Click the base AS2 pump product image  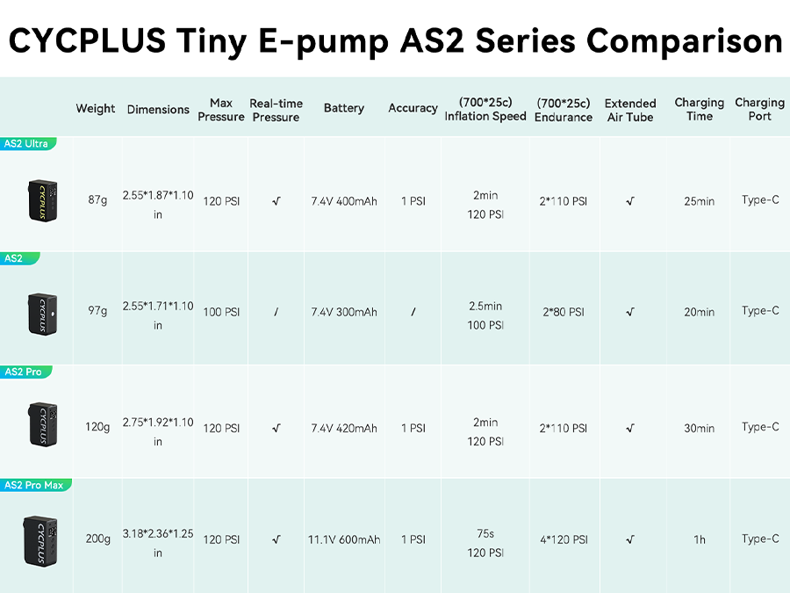[x=41, y=313]
